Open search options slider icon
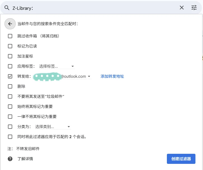Screen dimensions: 203x170 coord(194,8)
